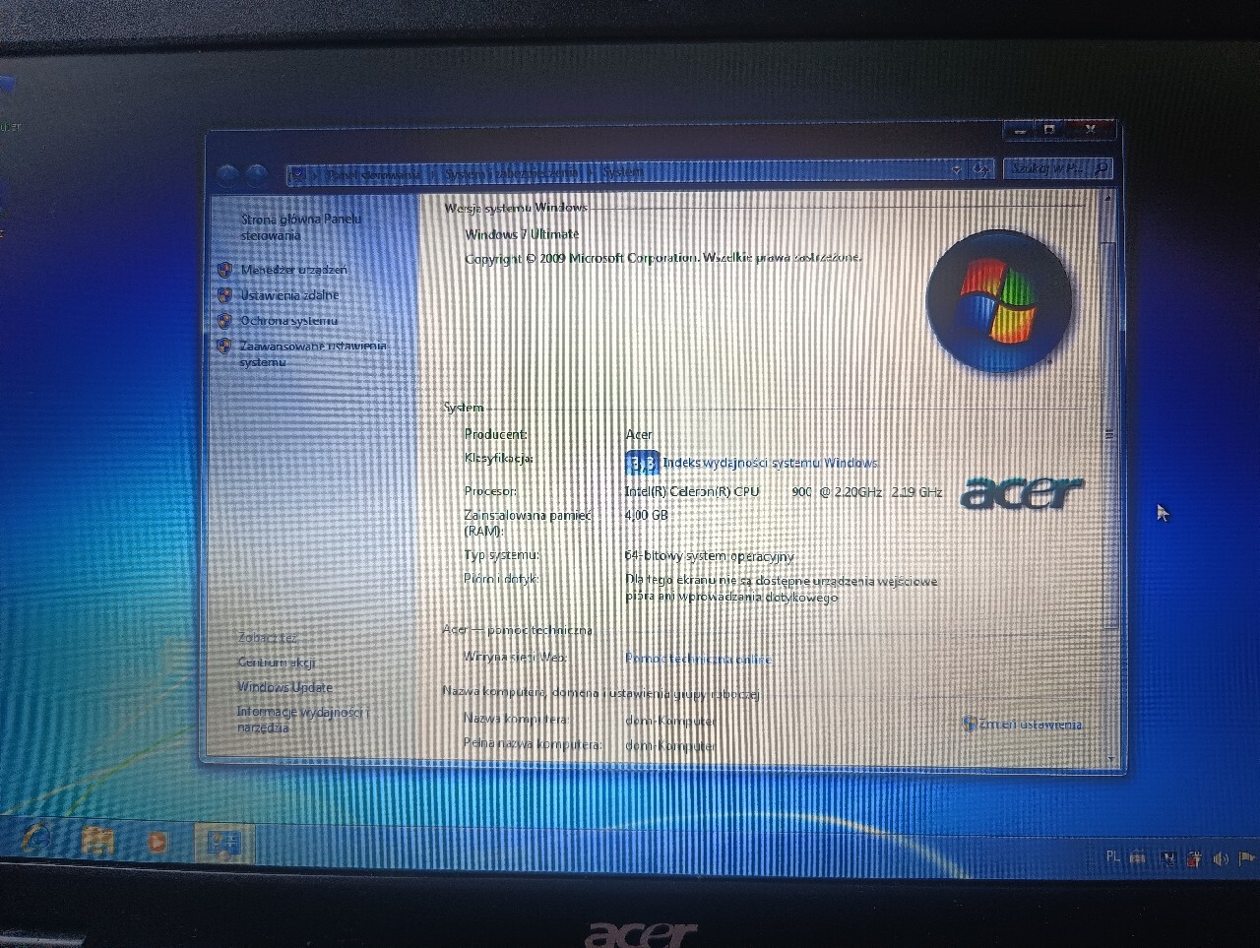Image resolution: width=1260 pixels, height=948 pixels.
Task: Click the shield icon beside Menedżer urządzeń
Action: (x=224, y=270)
